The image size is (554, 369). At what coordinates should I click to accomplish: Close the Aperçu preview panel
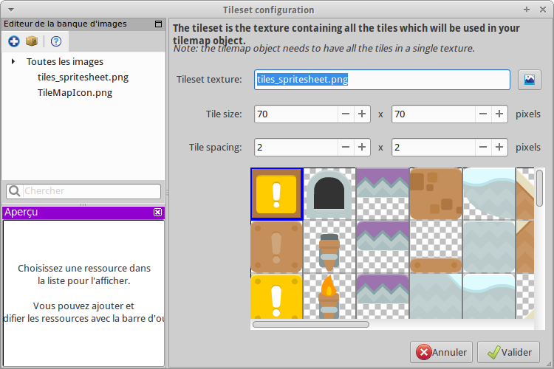pos(157,213)
